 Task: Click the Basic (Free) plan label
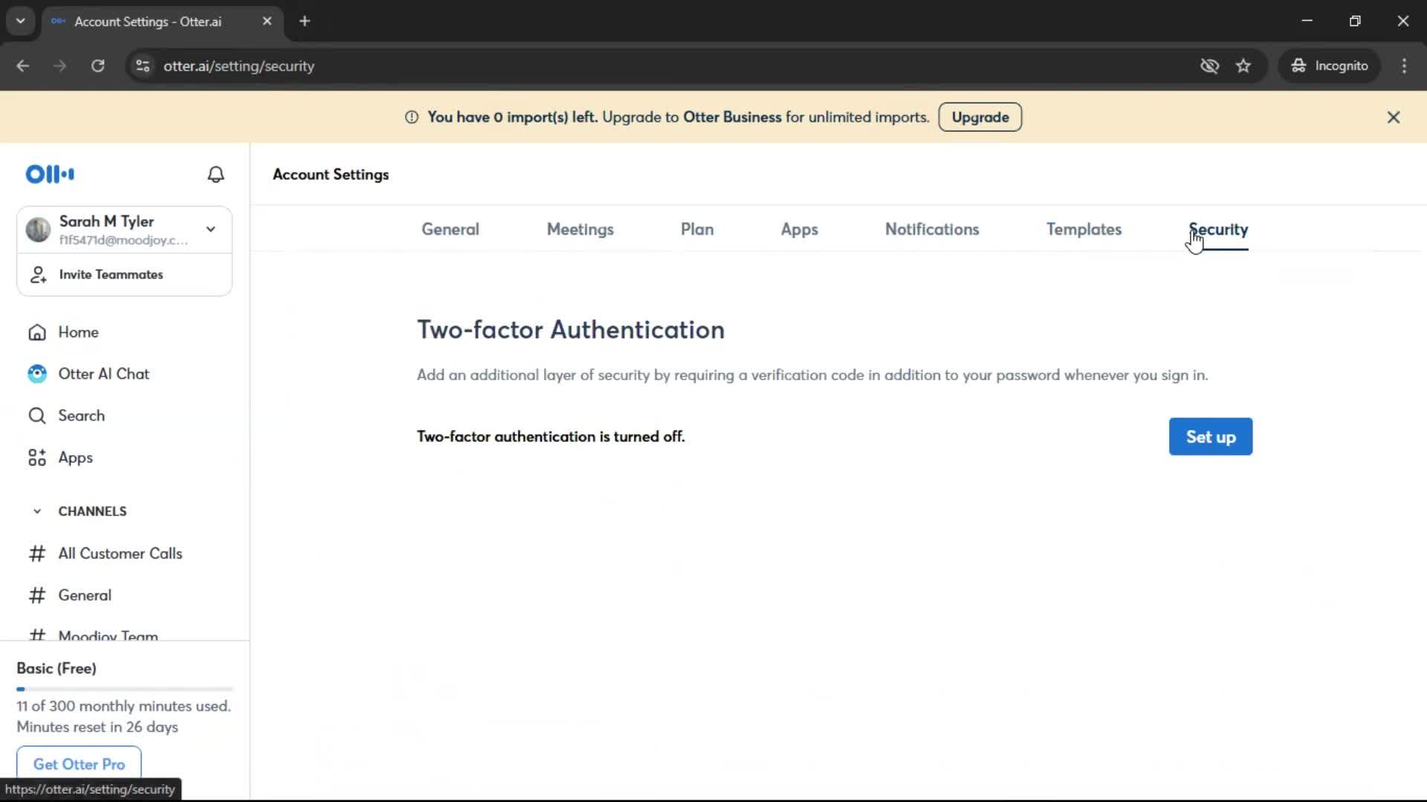click(56, 668)
